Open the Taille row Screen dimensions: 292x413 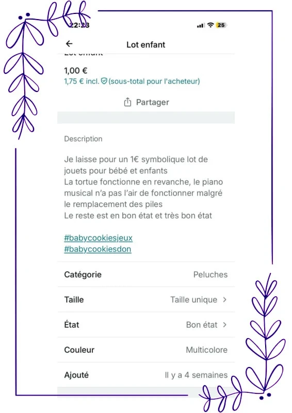coord(146,299)
